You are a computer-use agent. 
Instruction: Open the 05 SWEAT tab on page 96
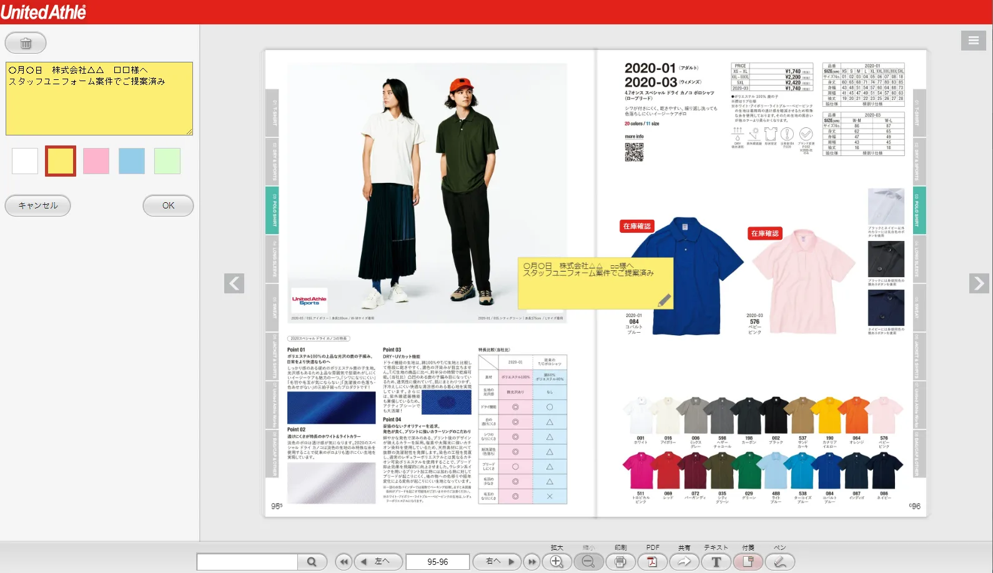pyautogui.click(x=919, y=308)
